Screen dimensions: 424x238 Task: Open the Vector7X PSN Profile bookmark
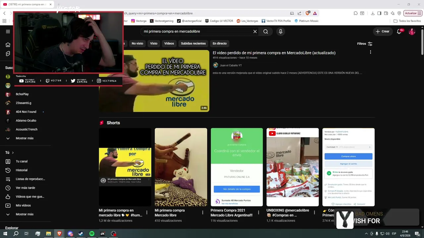(276, 21)
